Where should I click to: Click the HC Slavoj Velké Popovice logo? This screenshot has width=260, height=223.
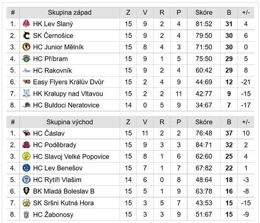(x=26, y=156)
